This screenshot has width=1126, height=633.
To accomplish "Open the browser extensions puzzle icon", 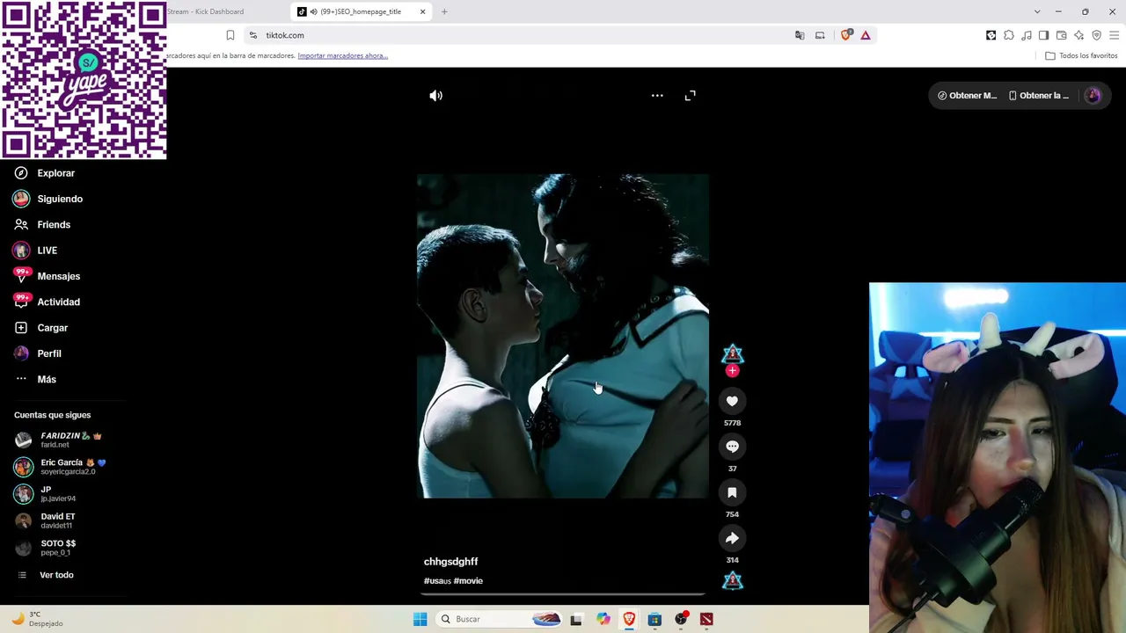I will pos(1009,35).
